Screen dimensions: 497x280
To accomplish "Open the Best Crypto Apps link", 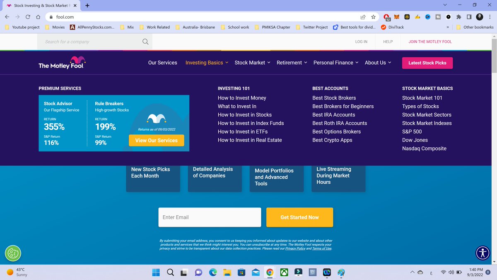I will tap(332, 140).
